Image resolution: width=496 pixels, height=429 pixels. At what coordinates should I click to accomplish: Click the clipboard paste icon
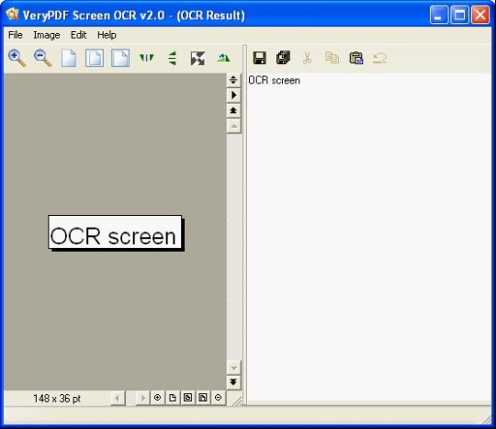(x=356, y=58)
